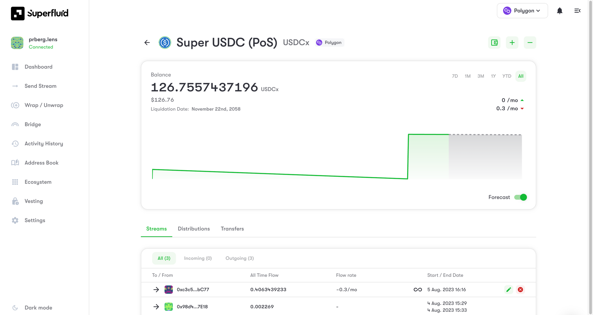This screenshot has width=593, height=315.
Task: Select the All time range
Action: point(521,76)
